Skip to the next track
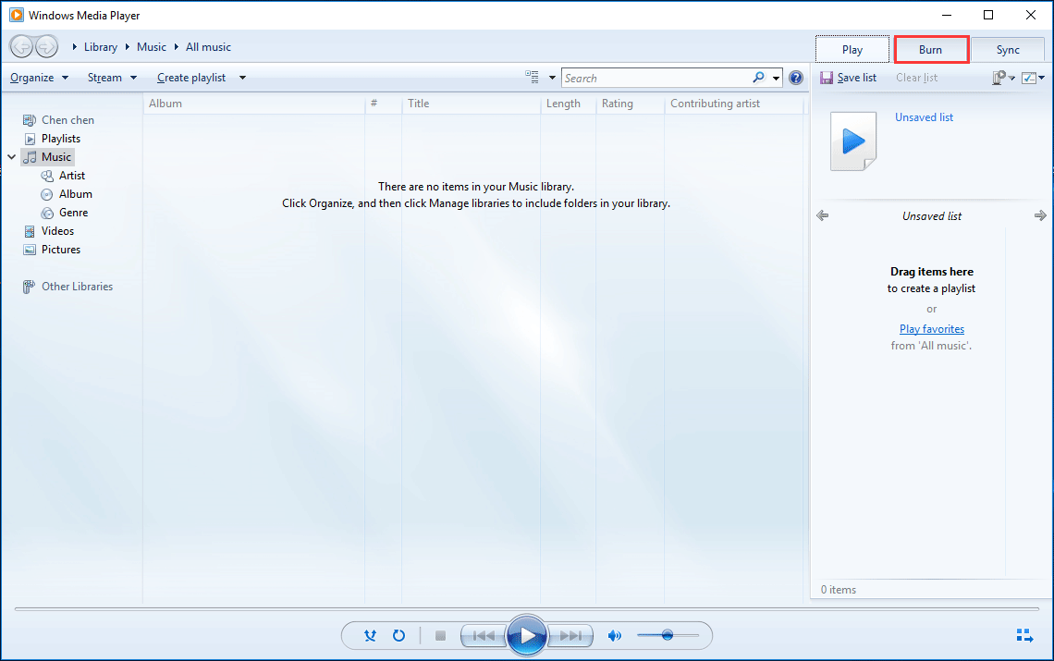1054x661 pixels. [570, 635]
